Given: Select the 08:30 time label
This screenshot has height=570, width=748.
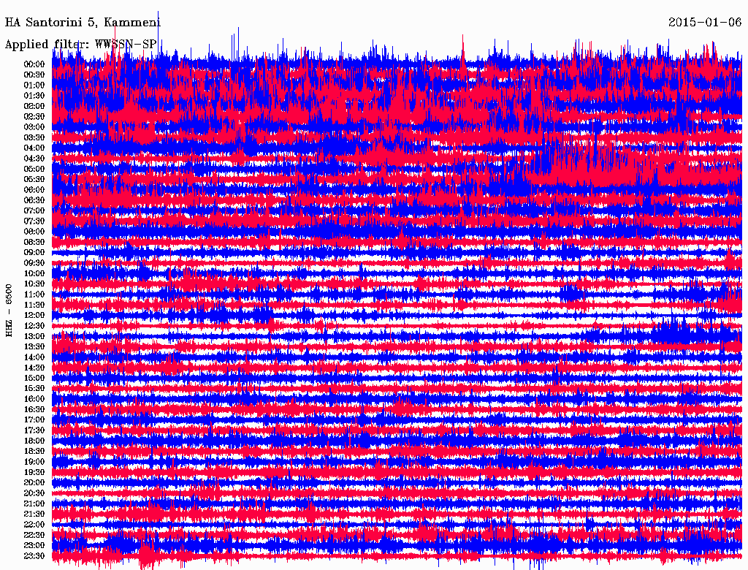Looking at the screenshot, I should [34, 242].
